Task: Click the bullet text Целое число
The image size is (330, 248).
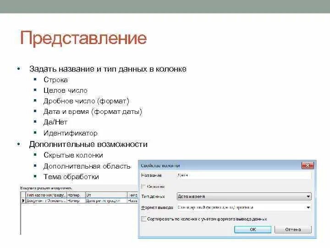Action: (65, 90)
